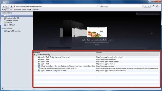Reload the page with the refresh icon
This screenshot has width=162, height=91.
click(x=97, y=6)
